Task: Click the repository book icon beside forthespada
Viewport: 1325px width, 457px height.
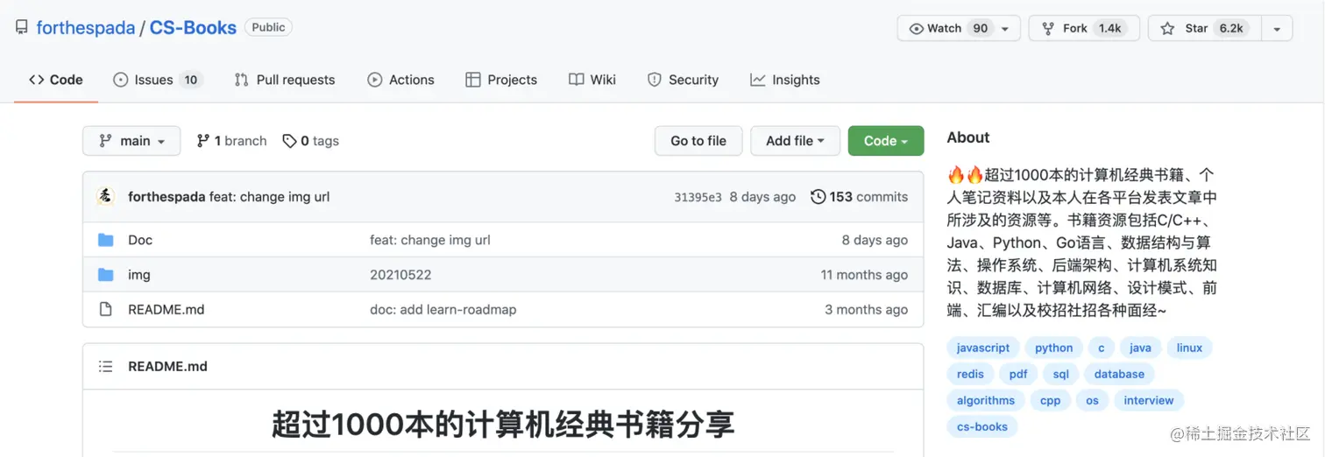Action: tap(22, 28)
